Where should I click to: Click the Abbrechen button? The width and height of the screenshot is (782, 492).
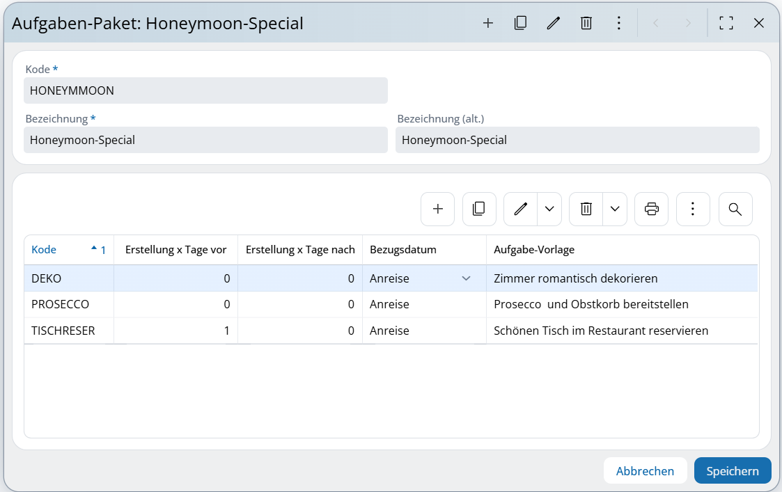coord(645,471)
